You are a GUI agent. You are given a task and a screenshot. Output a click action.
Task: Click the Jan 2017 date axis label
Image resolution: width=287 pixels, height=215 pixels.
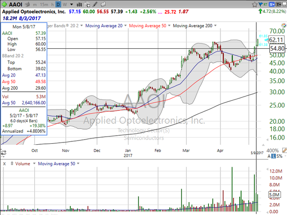point(128,153)
